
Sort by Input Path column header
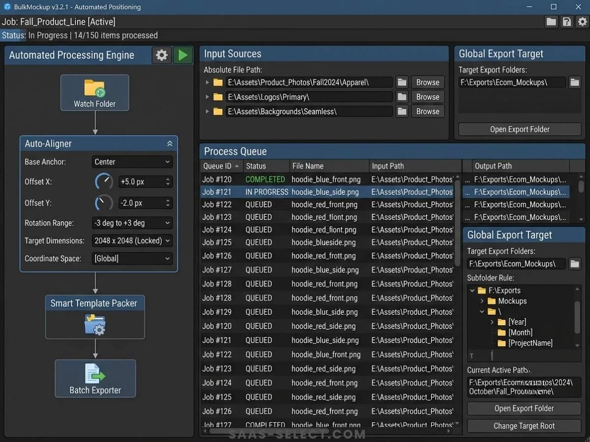pos(415,166)
